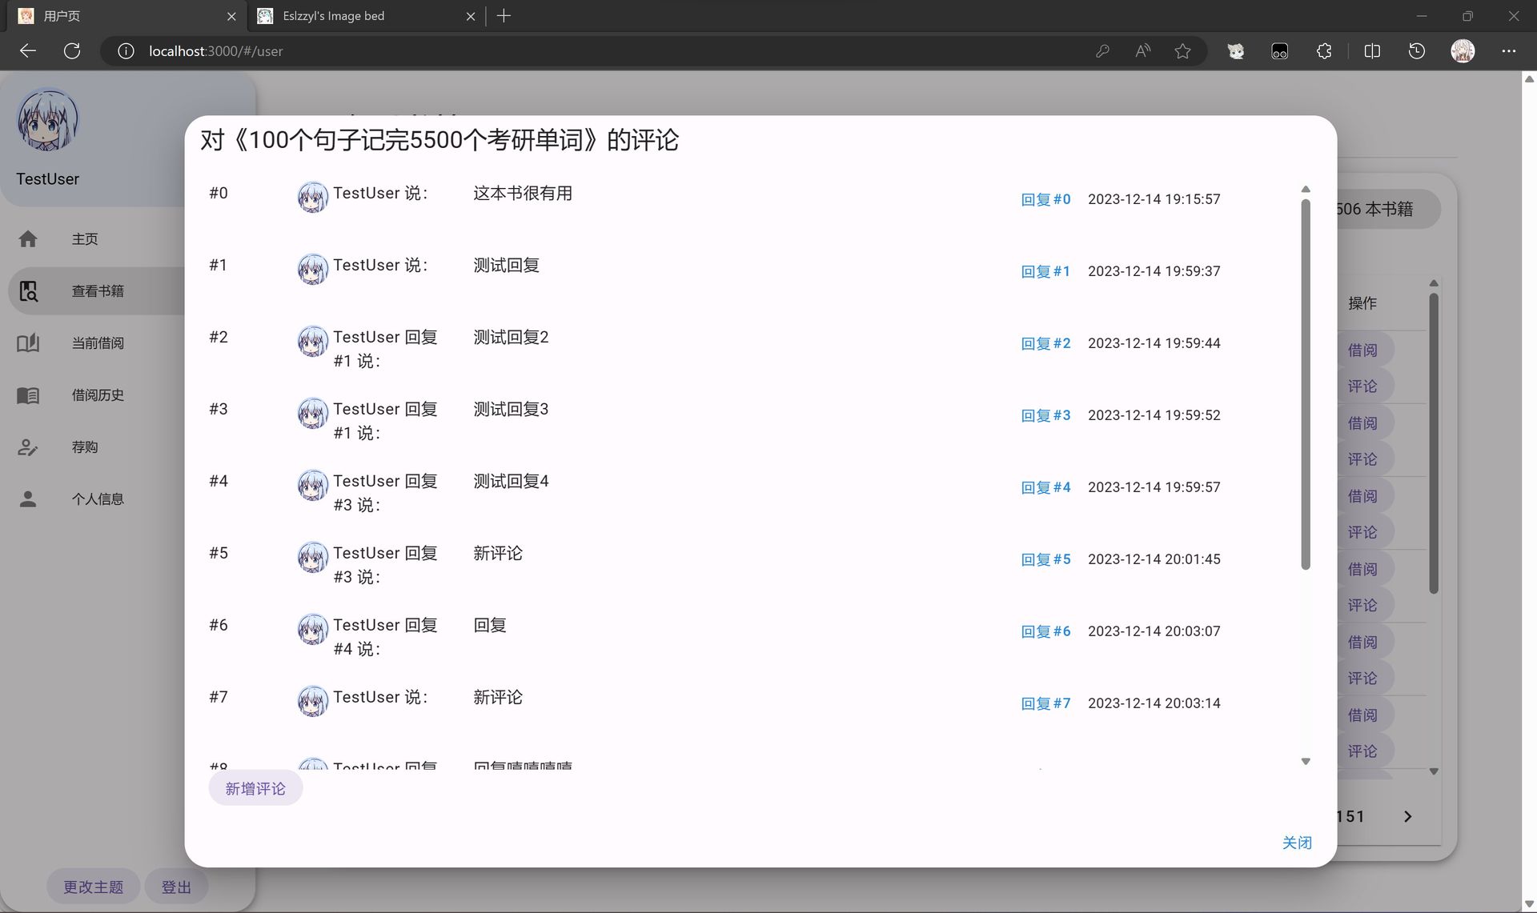Add page to favorites star icon

1182,51
